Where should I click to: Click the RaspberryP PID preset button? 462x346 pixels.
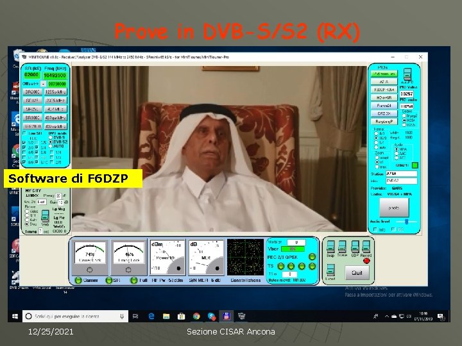point(384,121)
